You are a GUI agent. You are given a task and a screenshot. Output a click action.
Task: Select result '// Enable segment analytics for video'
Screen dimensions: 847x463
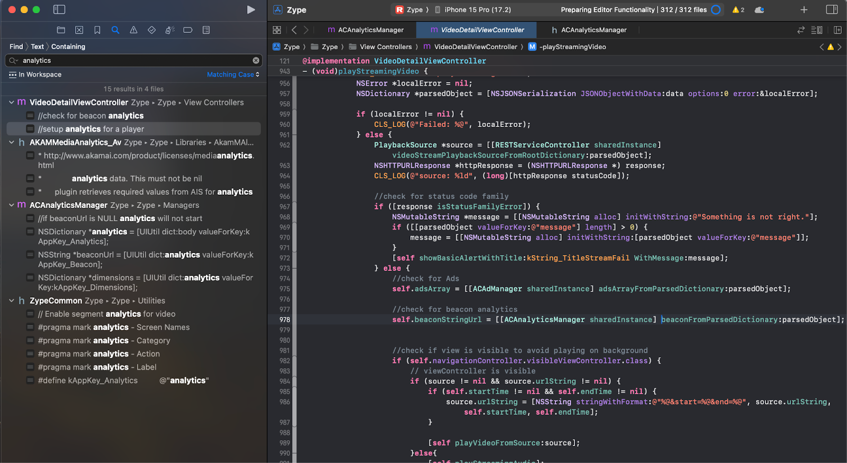click(133, 314)
